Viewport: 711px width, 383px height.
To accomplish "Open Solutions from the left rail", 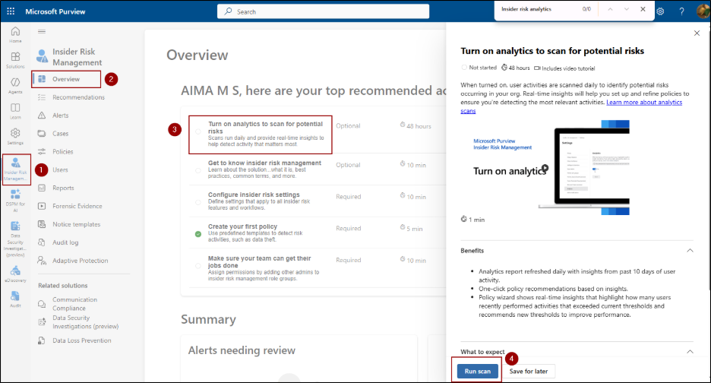I will pos(15,60).
